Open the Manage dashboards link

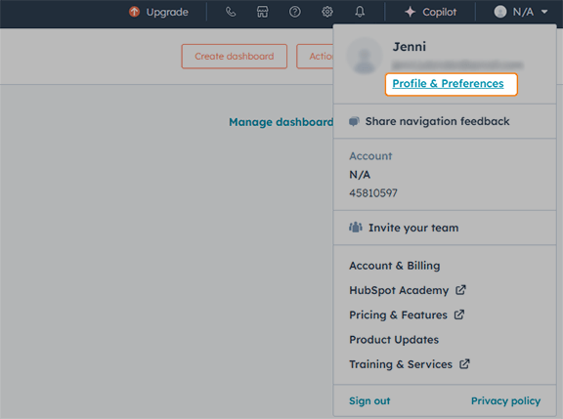pos(281,122)
